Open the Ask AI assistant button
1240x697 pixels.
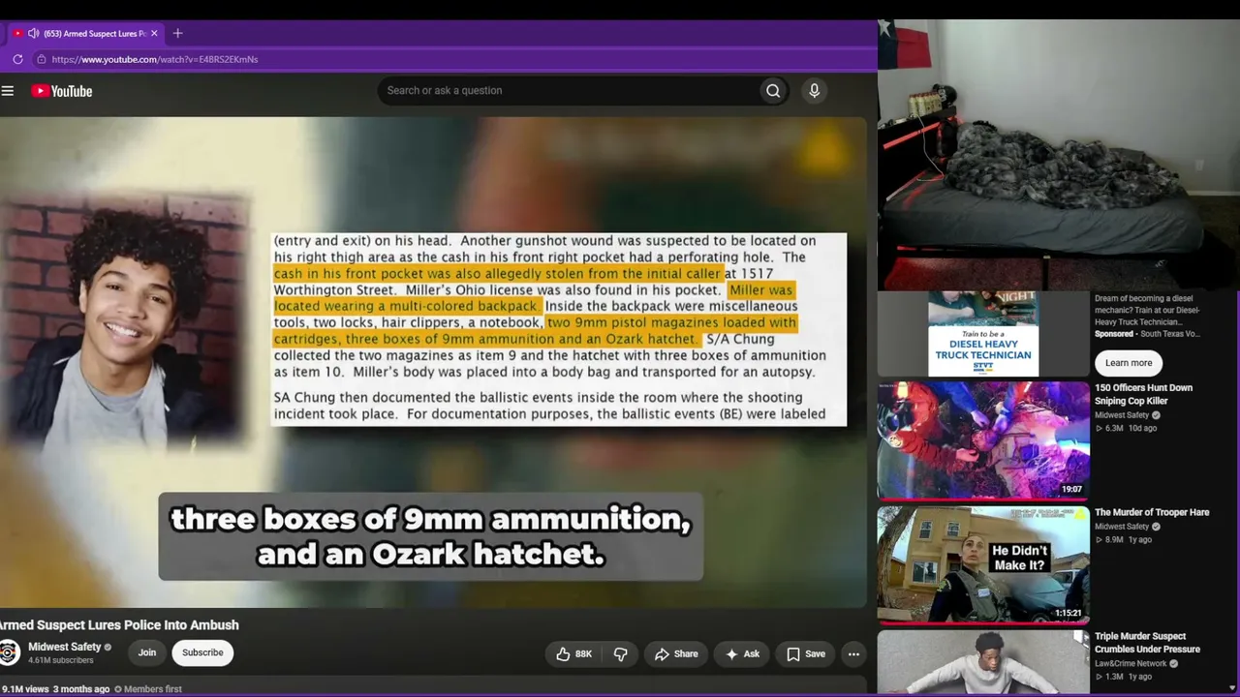(x=742, y=654)
